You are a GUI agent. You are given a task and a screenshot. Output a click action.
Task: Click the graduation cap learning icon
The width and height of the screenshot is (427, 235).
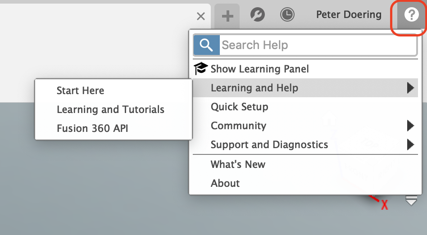point(201,68)
